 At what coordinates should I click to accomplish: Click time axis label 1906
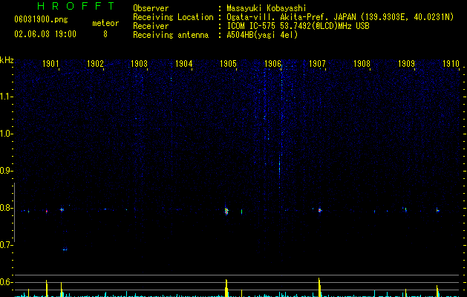272,64
